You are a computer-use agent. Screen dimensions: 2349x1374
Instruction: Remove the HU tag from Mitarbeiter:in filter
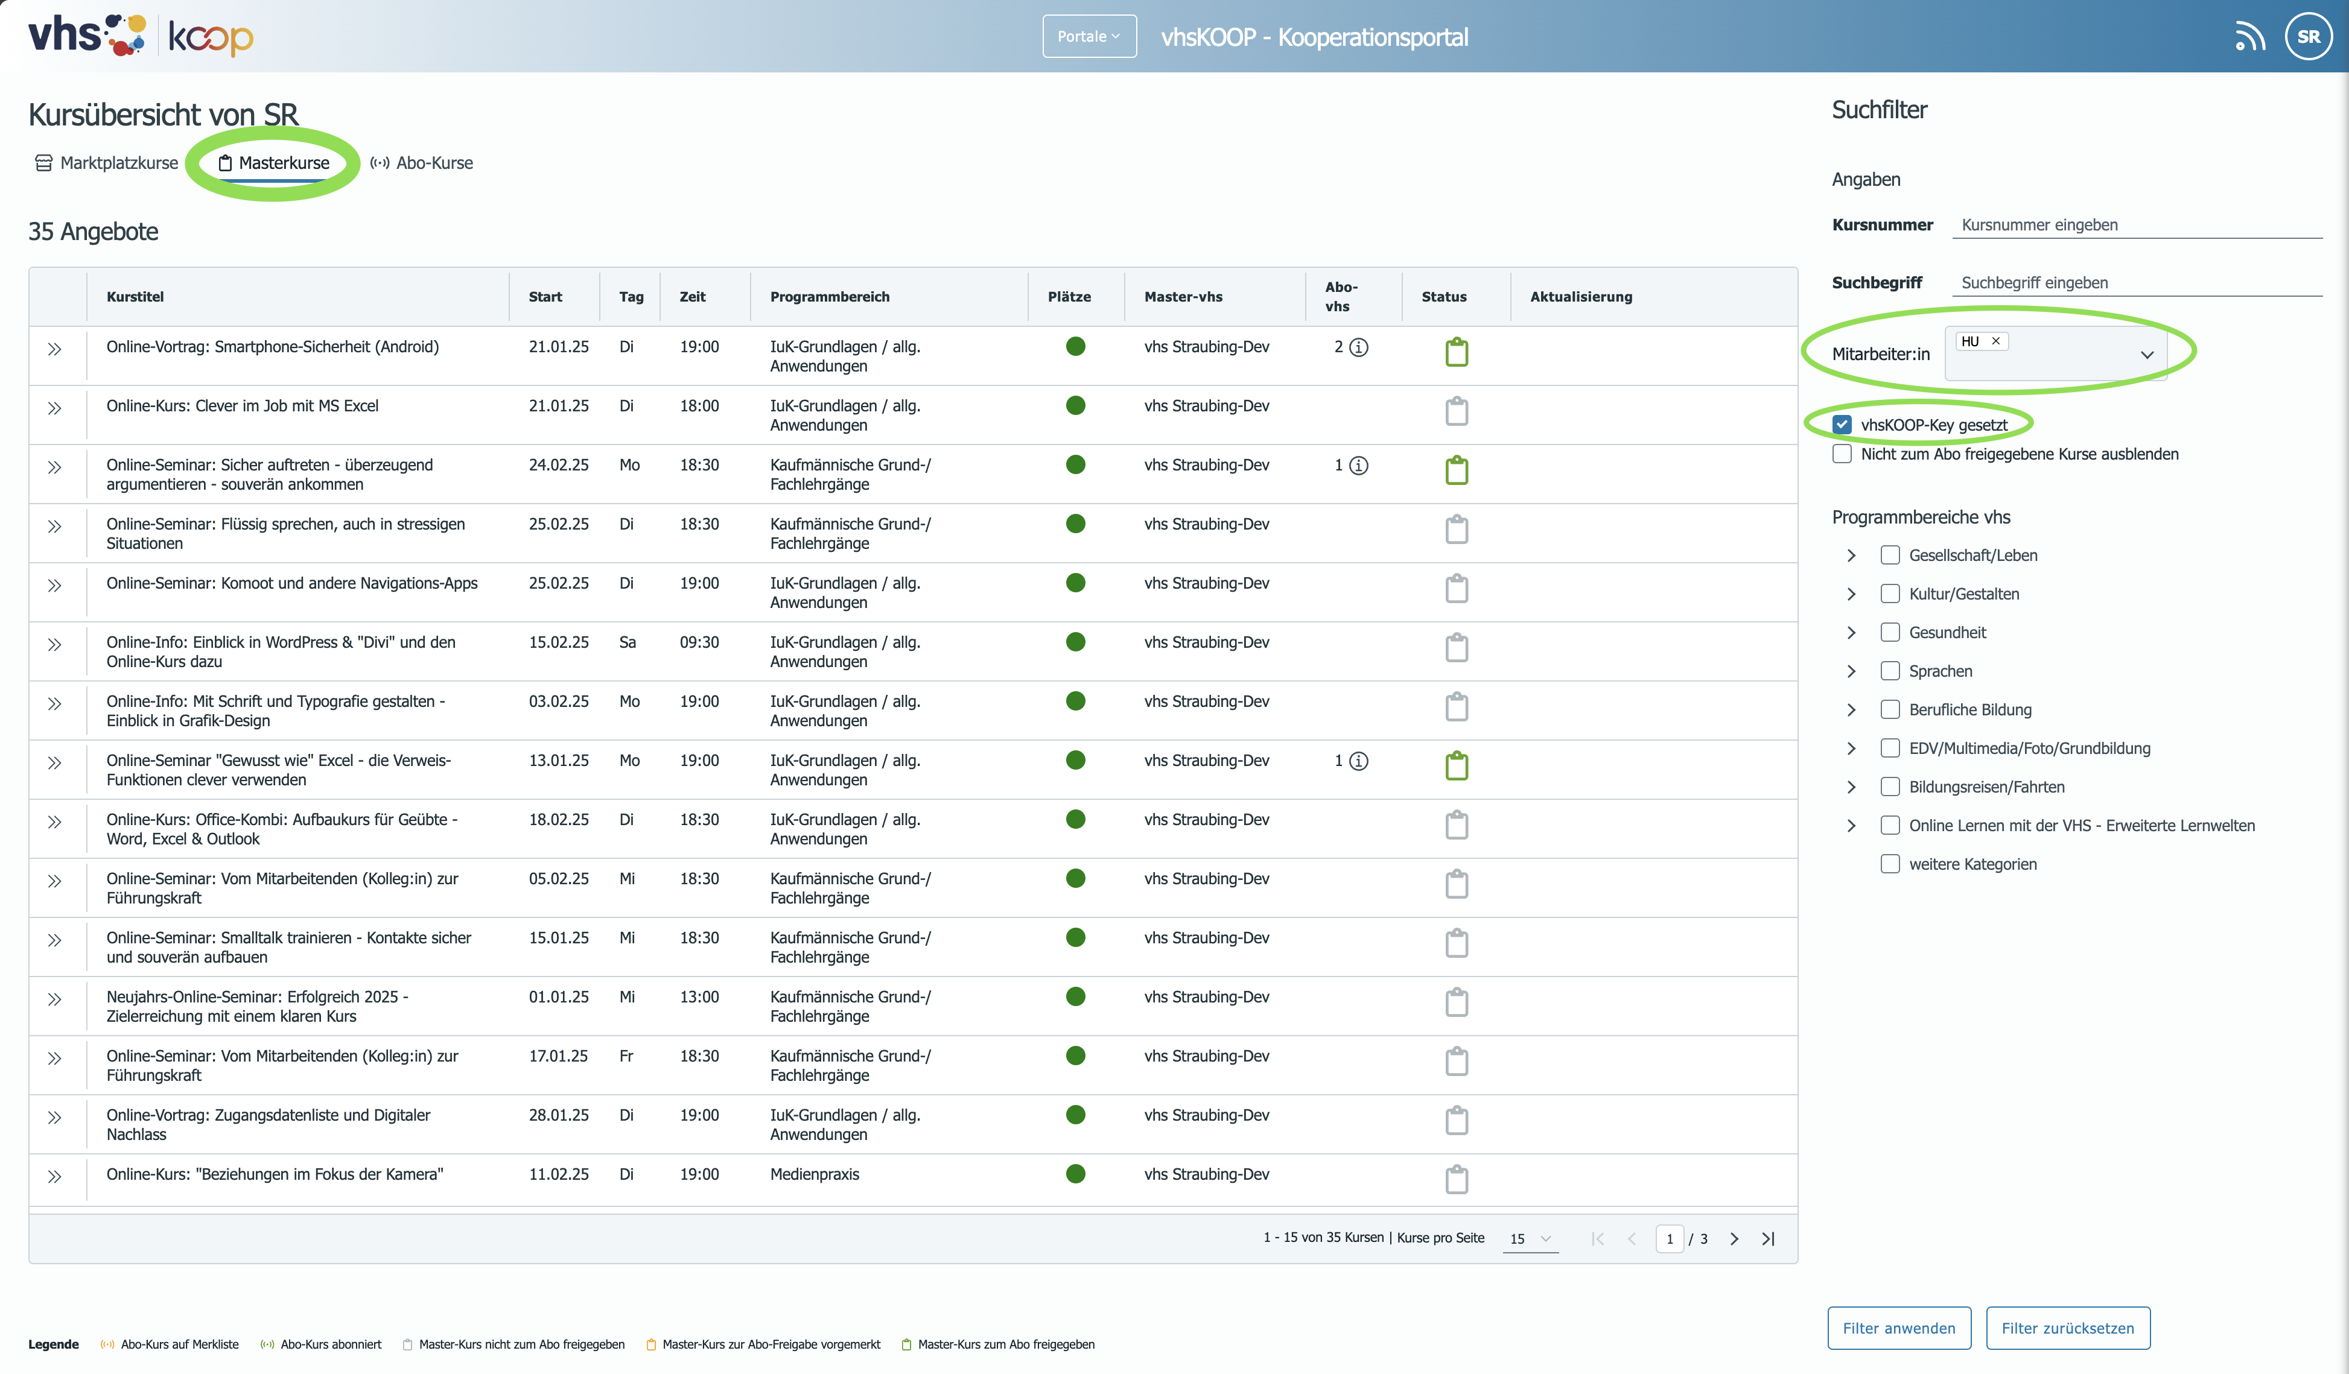tap(1996, 341)
